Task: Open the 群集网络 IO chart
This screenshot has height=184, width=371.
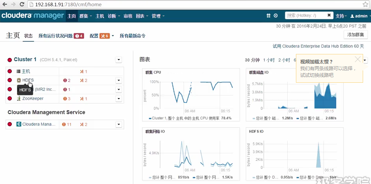Action: [x=191, y=154]
